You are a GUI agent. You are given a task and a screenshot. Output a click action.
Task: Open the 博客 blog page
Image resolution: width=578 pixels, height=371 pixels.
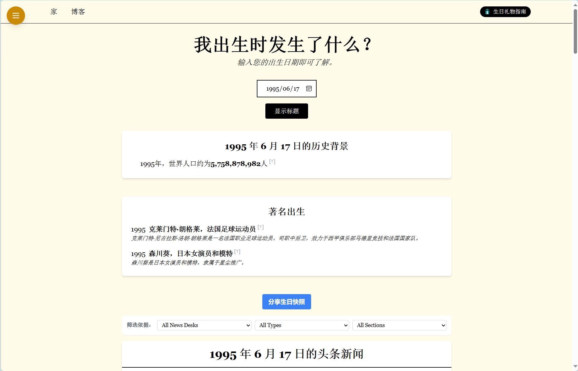pyautogui.click(x=78, y=12)
